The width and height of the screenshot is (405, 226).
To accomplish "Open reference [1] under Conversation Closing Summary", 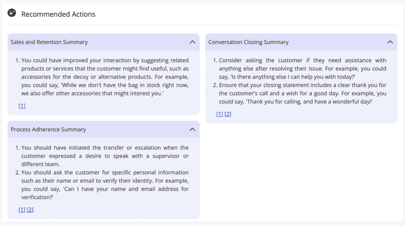I will 220,114.
